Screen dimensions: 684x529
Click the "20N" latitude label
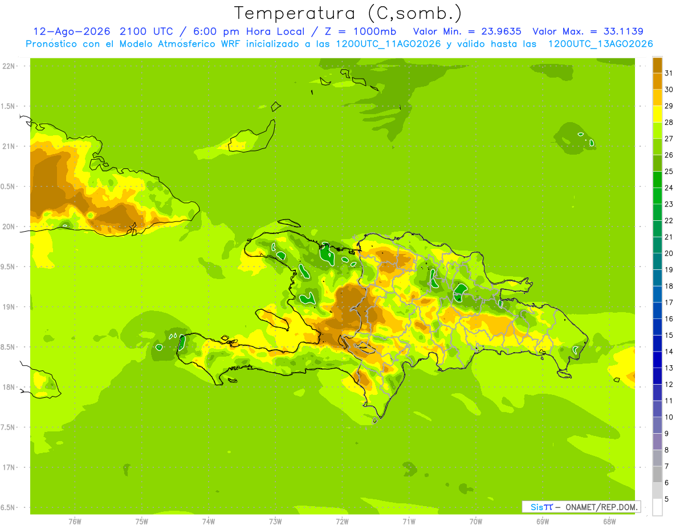(x=10, y=227)
